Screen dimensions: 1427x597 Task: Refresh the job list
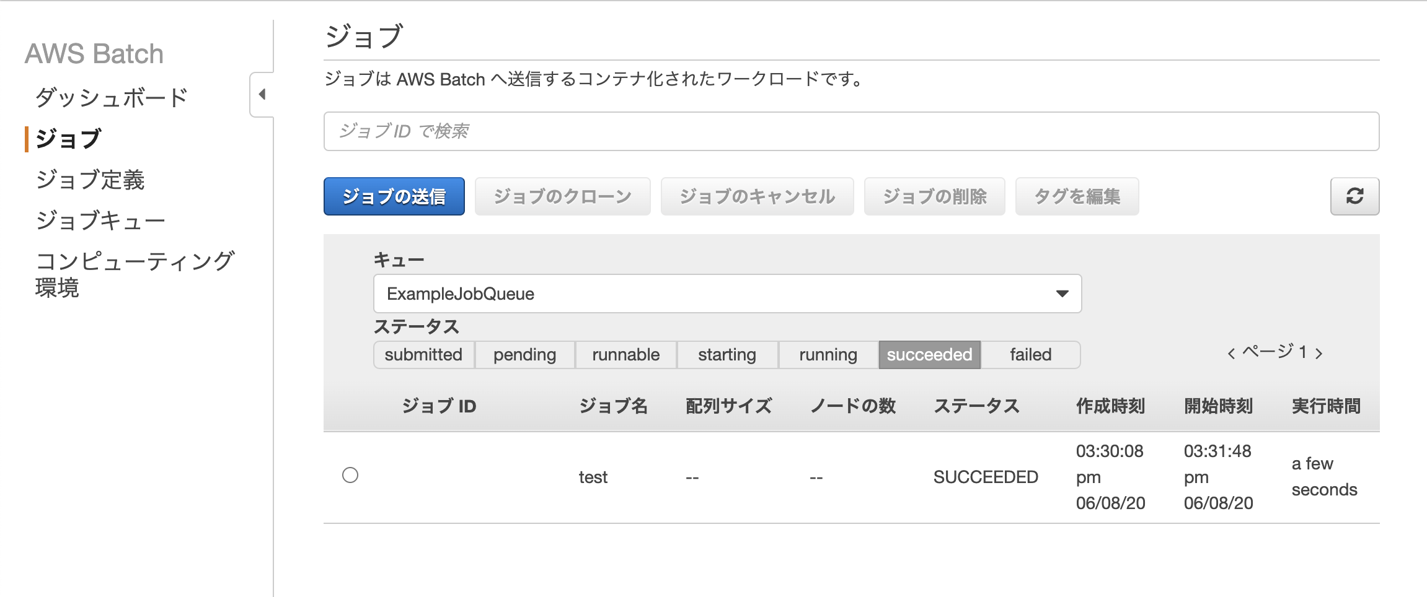coord(1354,196)
